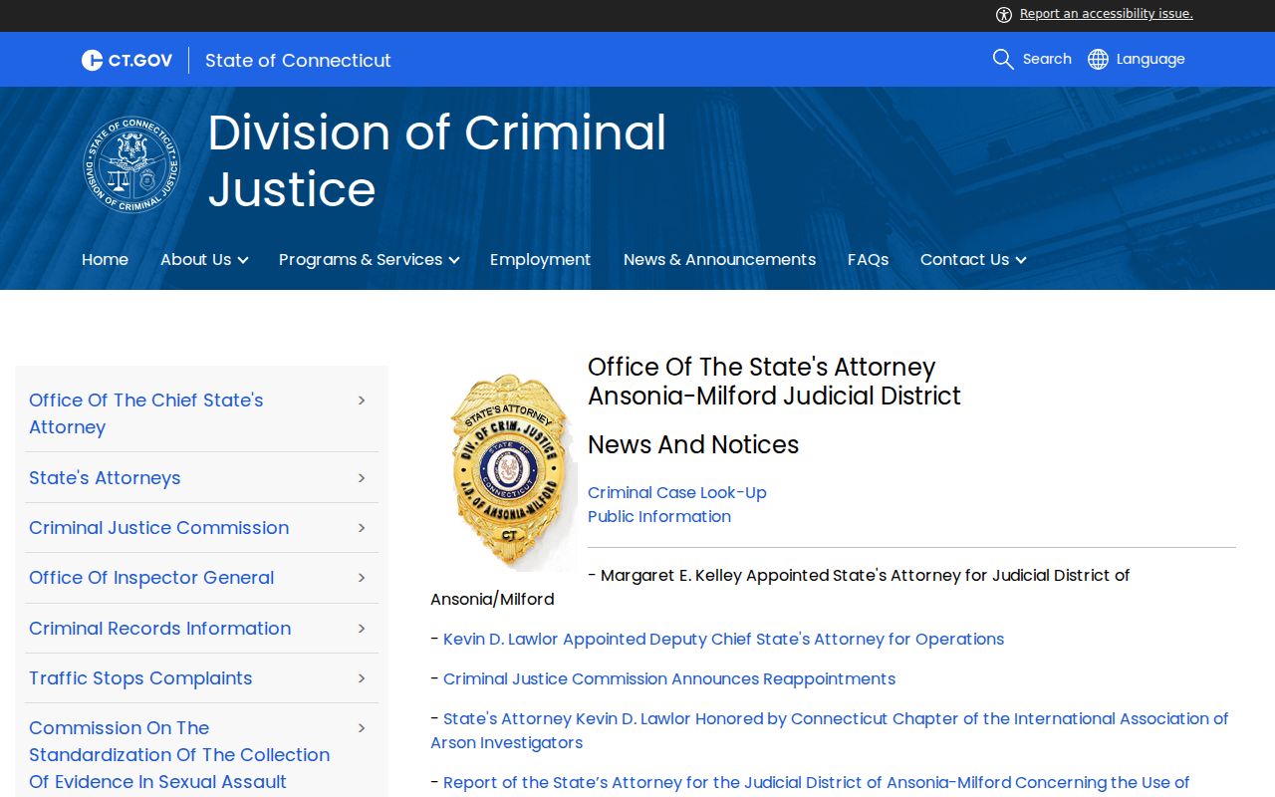This screenshot has height=797, width=1275.
Task: Open Report an accessibility issue link
Action: click(x=1106, y=14)
